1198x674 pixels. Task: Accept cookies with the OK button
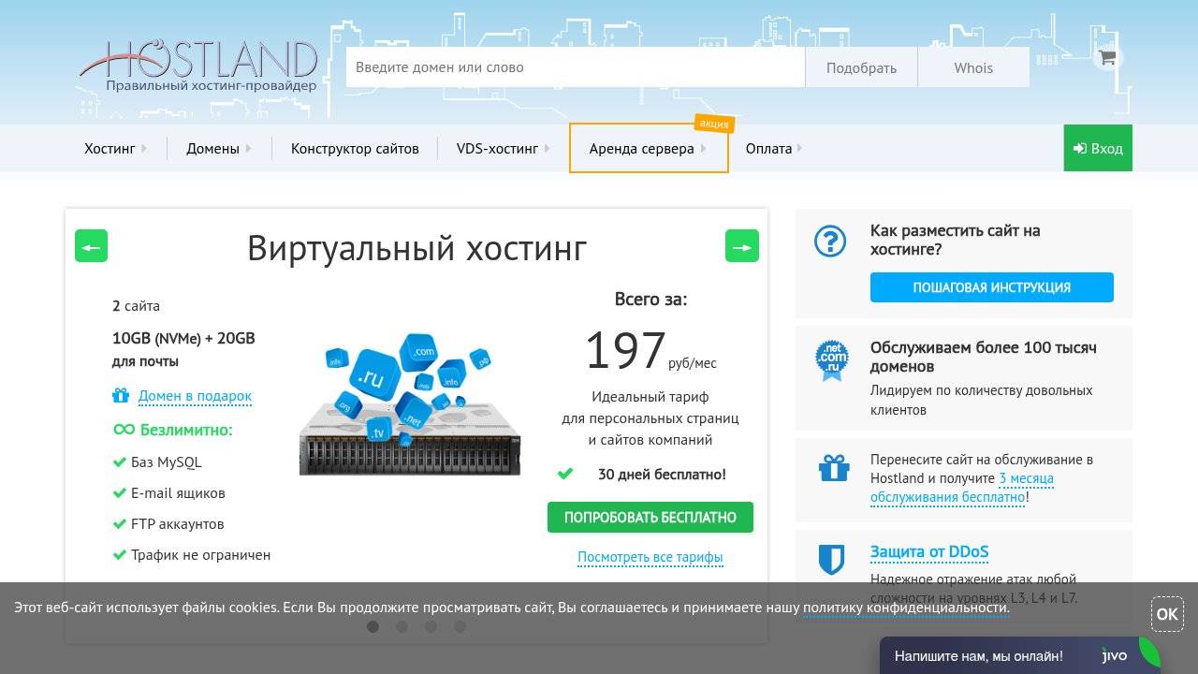(x=1167, y=614)
